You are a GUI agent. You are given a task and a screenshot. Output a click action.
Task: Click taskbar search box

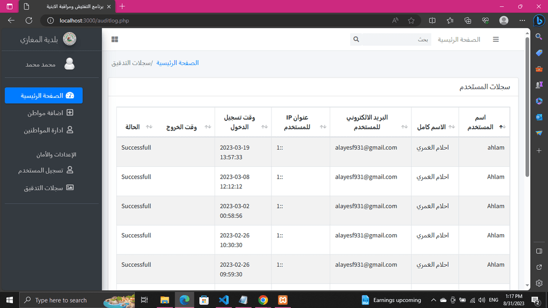[x=77, y=300]
